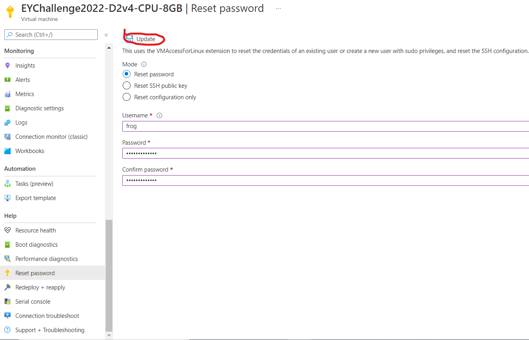The image size is (529, 340).
Task: Open Export template item
Action: click(36, 198)
